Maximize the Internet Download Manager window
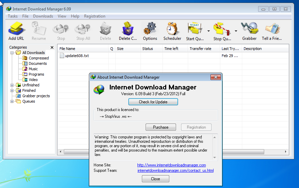This screenshot has height=188, width=299. pos(274,9)
